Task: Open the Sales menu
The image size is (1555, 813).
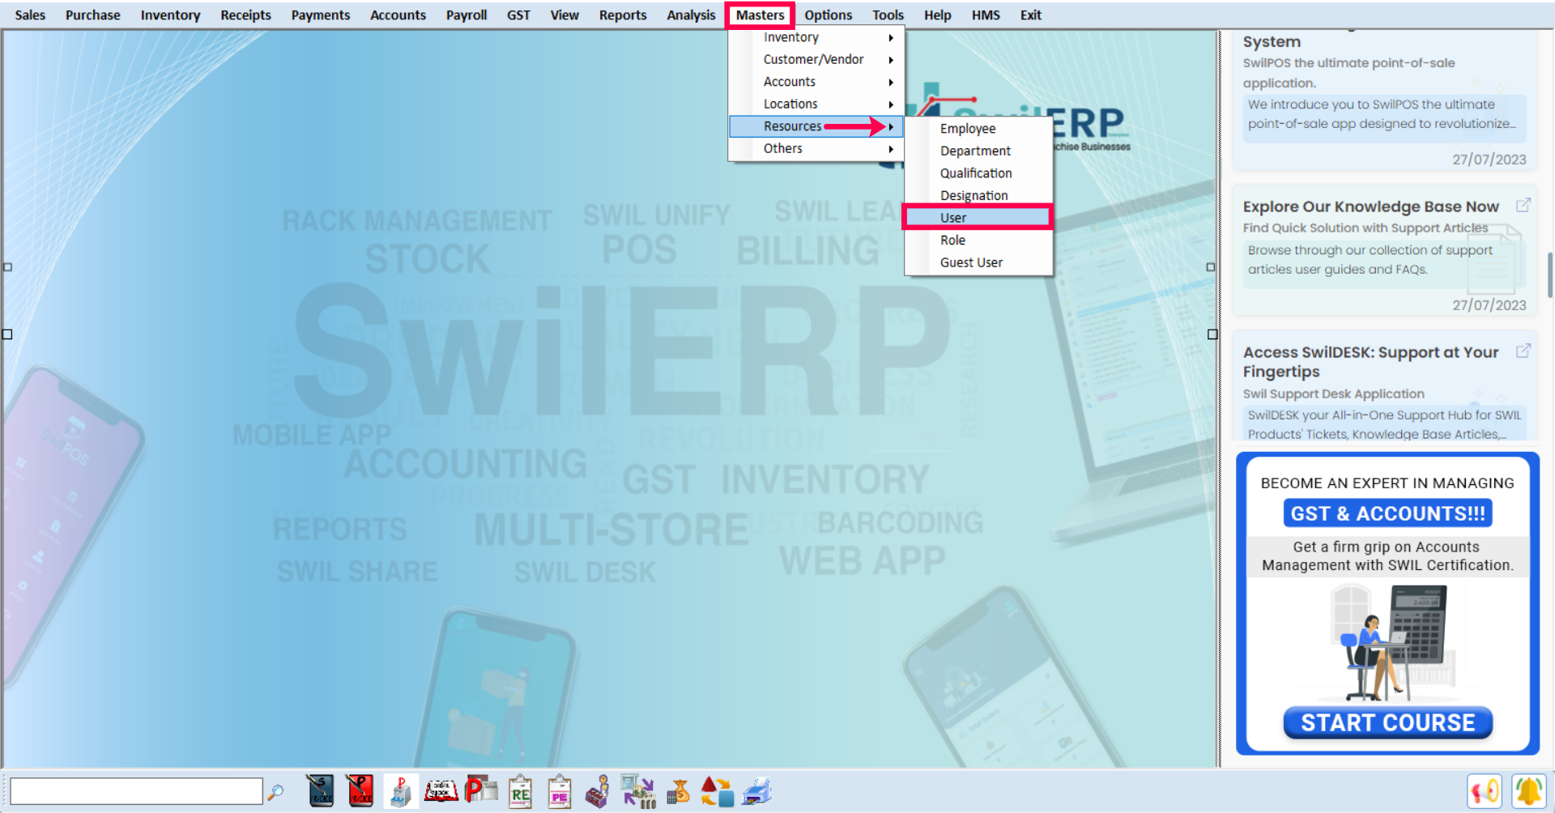Action: point(30,15)
